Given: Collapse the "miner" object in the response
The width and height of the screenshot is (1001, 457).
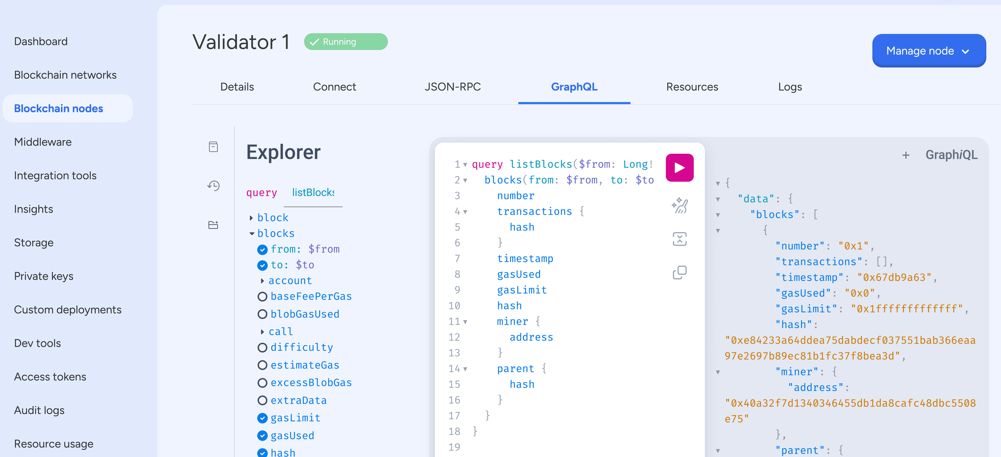Looking at the screenshot, I should tap(718, 372).
